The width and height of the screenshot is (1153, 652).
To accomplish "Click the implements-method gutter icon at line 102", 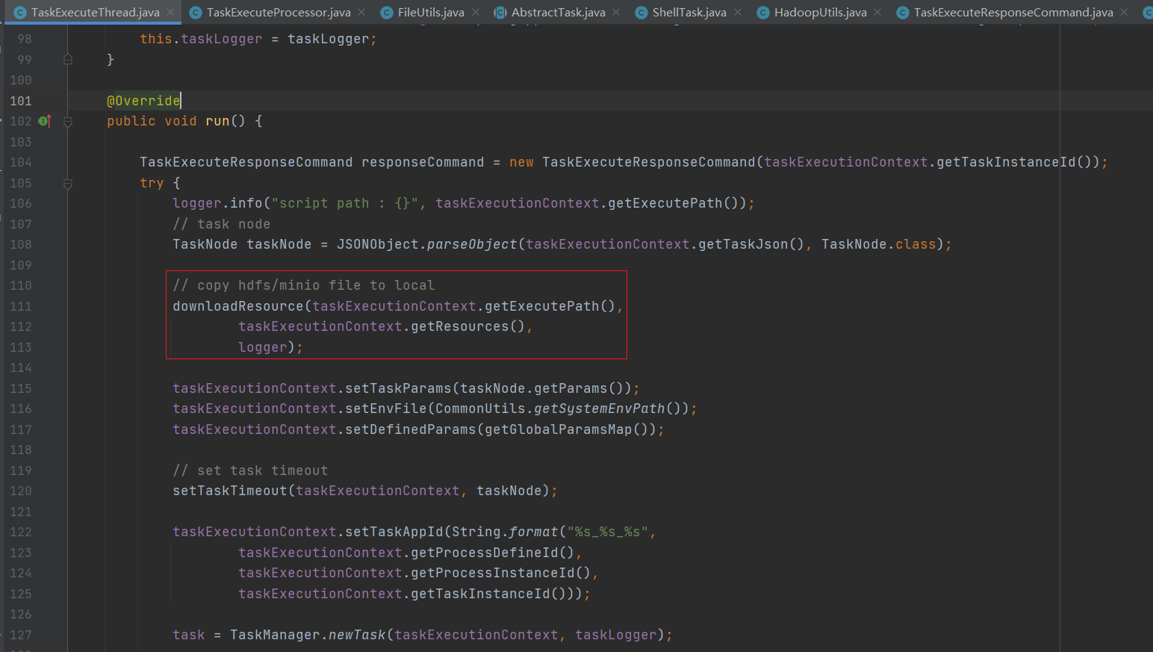I will pos(45,121).
